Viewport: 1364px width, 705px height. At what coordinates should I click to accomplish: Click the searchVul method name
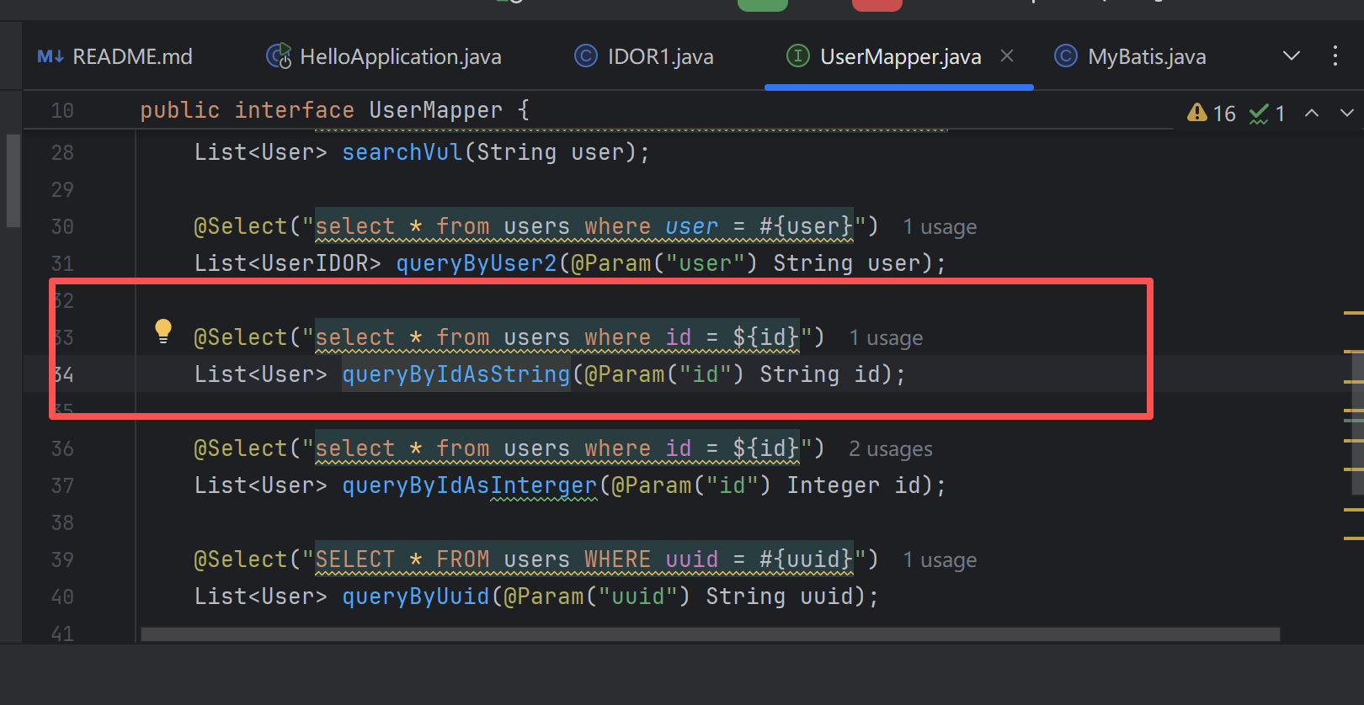(402, 152)
